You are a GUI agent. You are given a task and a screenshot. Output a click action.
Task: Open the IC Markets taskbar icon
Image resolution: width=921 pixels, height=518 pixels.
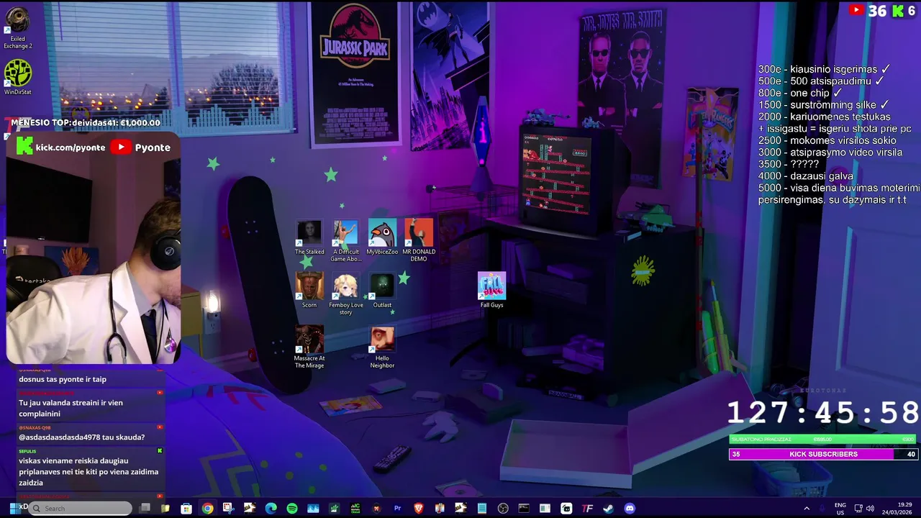pos(355,509)
